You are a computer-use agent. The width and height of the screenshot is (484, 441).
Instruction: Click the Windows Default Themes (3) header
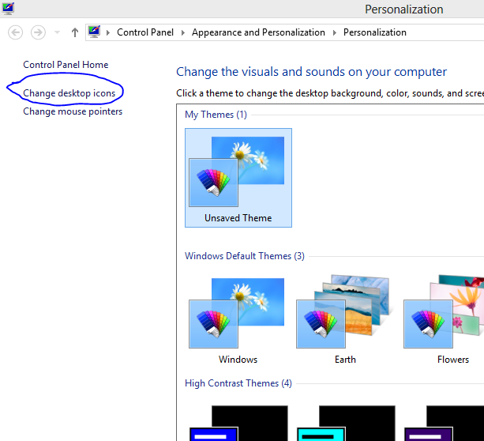click(x=245, y=256)
